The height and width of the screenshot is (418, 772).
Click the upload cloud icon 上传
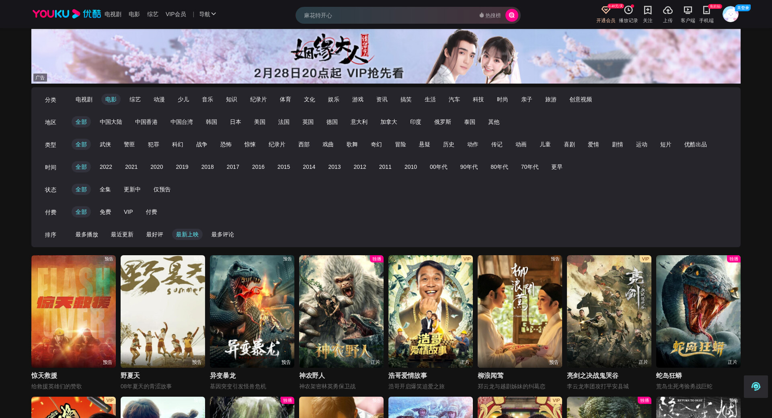point(667,14)
